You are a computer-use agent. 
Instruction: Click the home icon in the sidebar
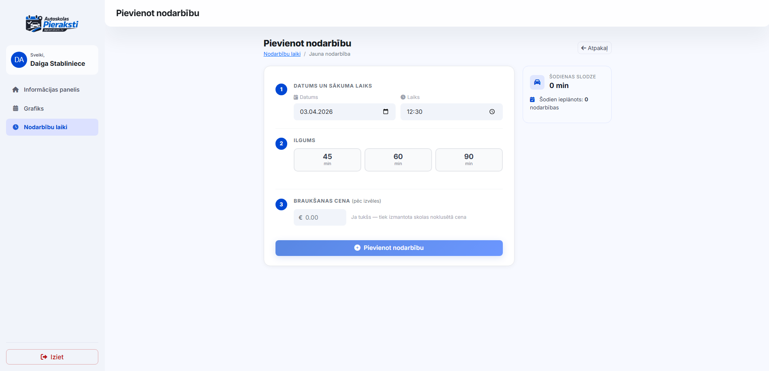click(16, 90)
